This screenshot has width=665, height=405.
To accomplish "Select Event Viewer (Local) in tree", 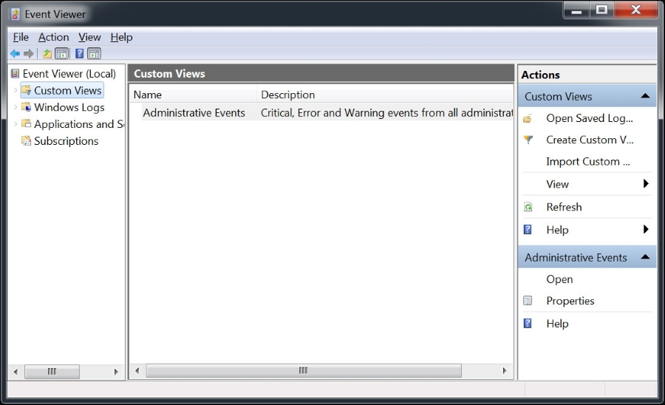I will click(x=69, y=74).
